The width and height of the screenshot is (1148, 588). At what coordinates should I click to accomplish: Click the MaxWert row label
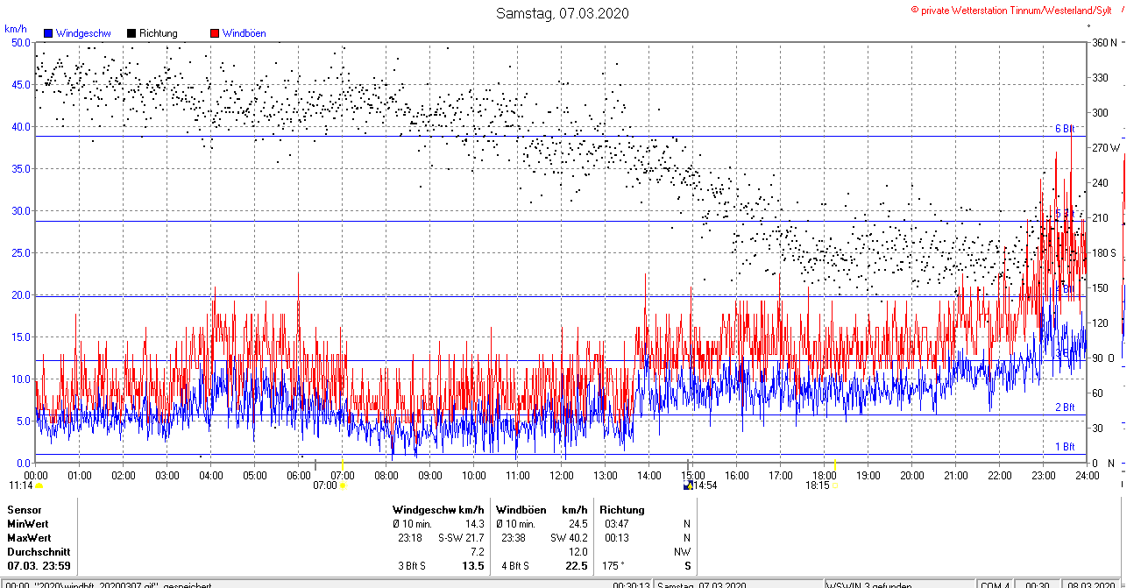[x=29, y=538]
